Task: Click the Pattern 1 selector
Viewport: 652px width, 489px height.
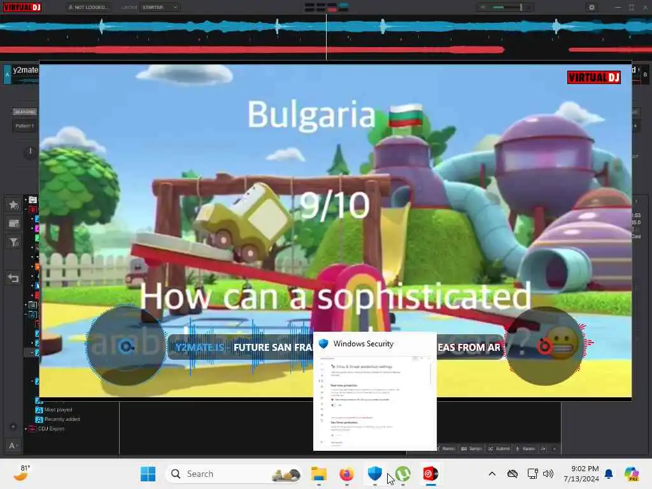Action: click(x=25, y=125)
